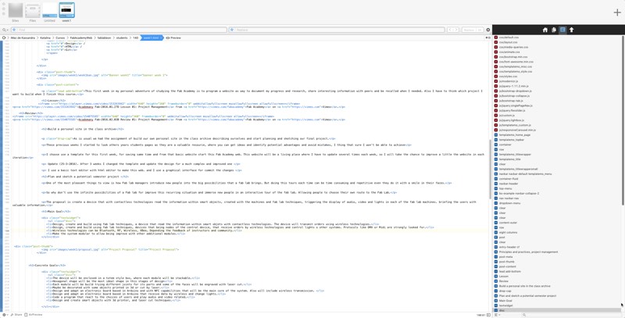Viewport: 625px width, 318px height.
Task: Jump to lead add-bottom in the navigator
Action: [509, 271]
